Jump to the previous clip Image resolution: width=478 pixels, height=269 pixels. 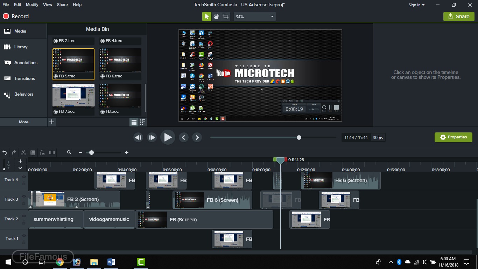click(184, 138)
